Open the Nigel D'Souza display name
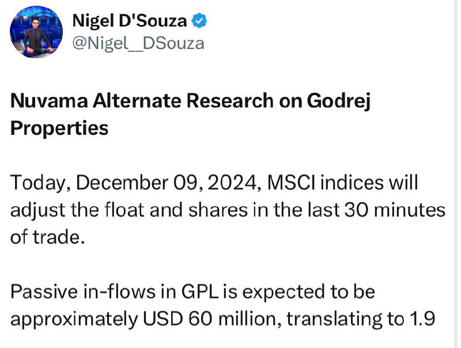 point(129,21)
